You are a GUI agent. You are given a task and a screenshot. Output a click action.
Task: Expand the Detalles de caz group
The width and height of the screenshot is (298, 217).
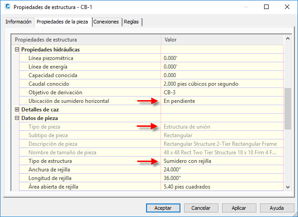tap(17, 110)
